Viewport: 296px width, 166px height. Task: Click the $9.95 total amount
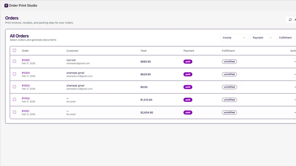[144, 87]
